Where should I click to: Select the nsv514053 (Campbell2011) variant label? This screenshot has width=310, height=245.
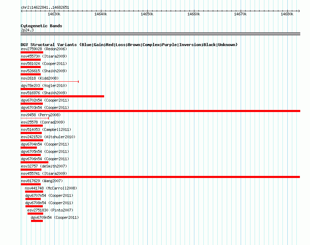tap(46, 129)
